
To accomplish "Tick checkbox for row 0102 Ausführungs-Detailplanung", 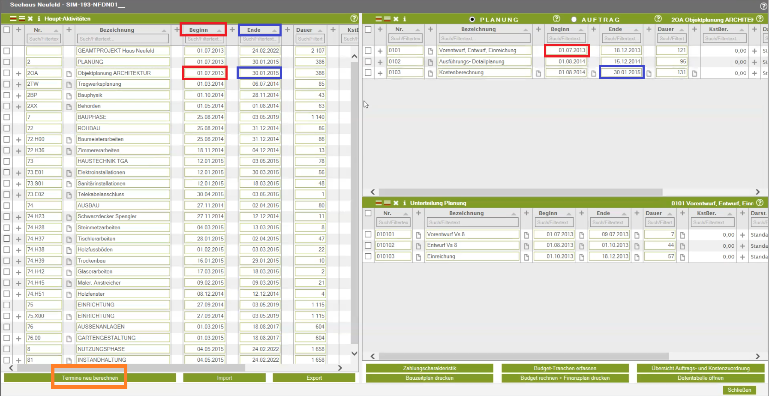I will (x=368, y=62).
